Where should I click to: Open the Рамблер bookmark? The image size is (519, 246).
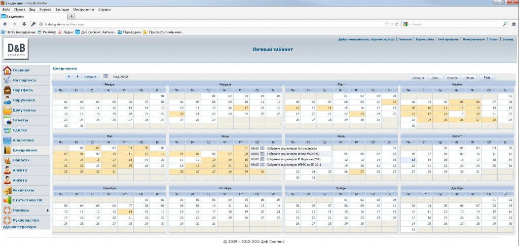click(46, 32)
